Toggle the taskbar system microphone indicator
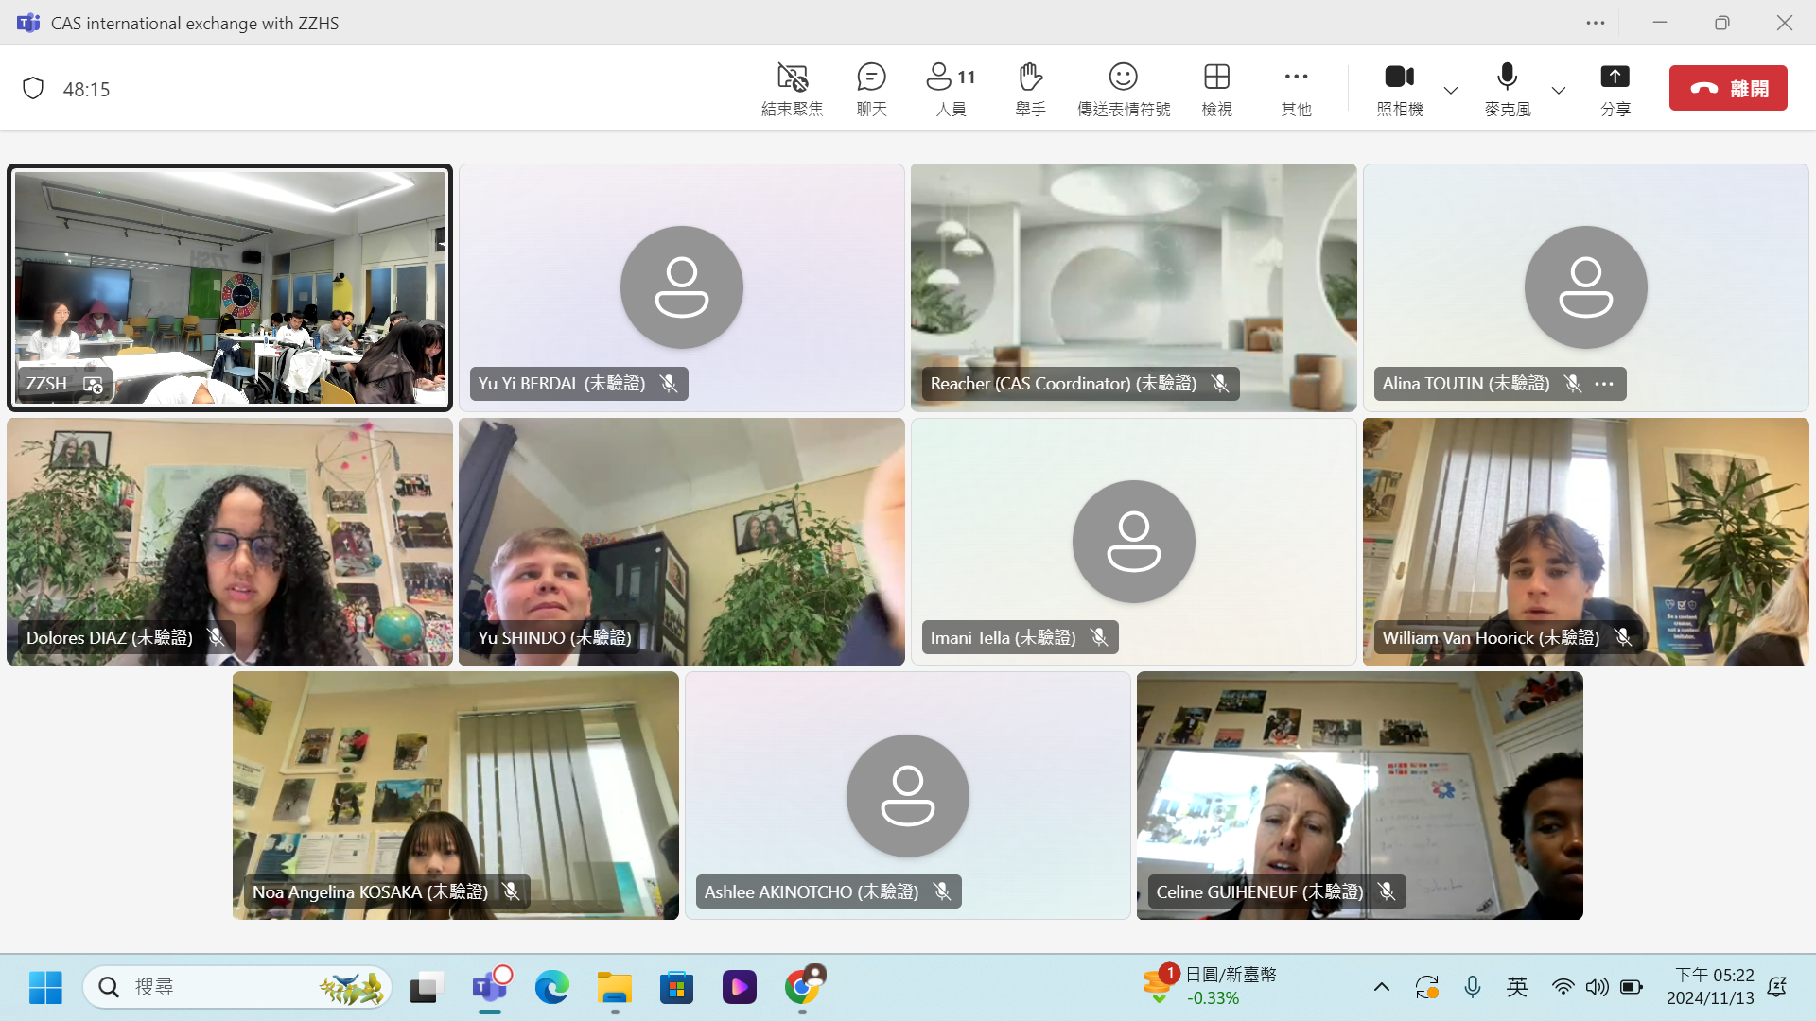The height and width of the screenshot is (1021, 1816). (x=1473, y=987)
